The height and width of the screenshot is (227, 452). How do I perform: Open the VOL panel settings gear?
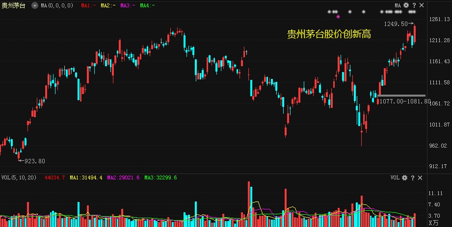point(405,178)
